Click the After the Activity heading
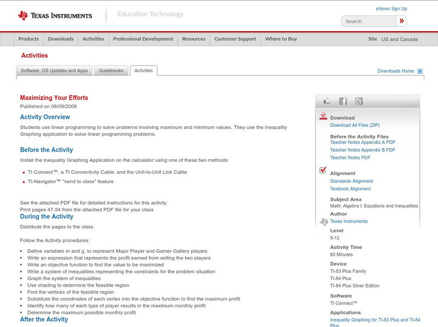Image resolution: width=438 pixels, height=327 pixels. point(44,319)
